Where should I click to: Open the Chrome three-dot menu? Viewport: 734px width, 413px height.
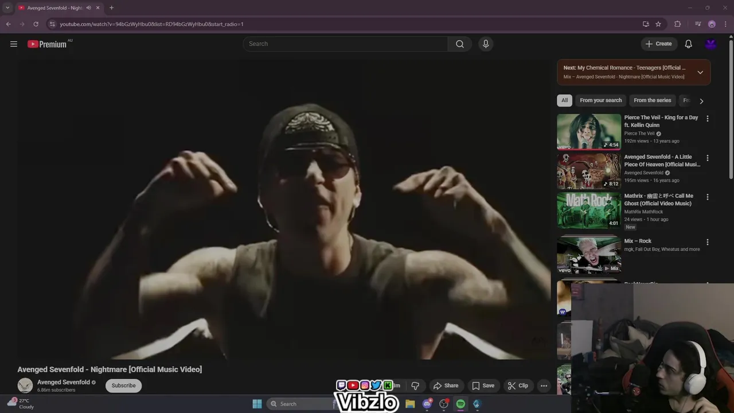tap(726, 24)
